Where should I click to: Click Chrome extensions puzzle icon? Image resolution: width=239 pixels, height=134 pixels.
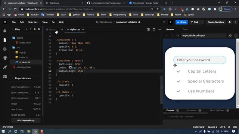[x=215, y=9]
